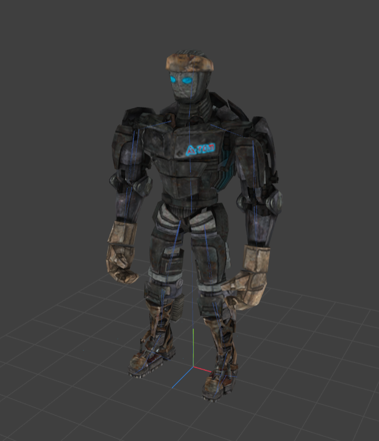Click the red X-axis line at origin
The image size is (379, 441).
click(x=202, y=369)
